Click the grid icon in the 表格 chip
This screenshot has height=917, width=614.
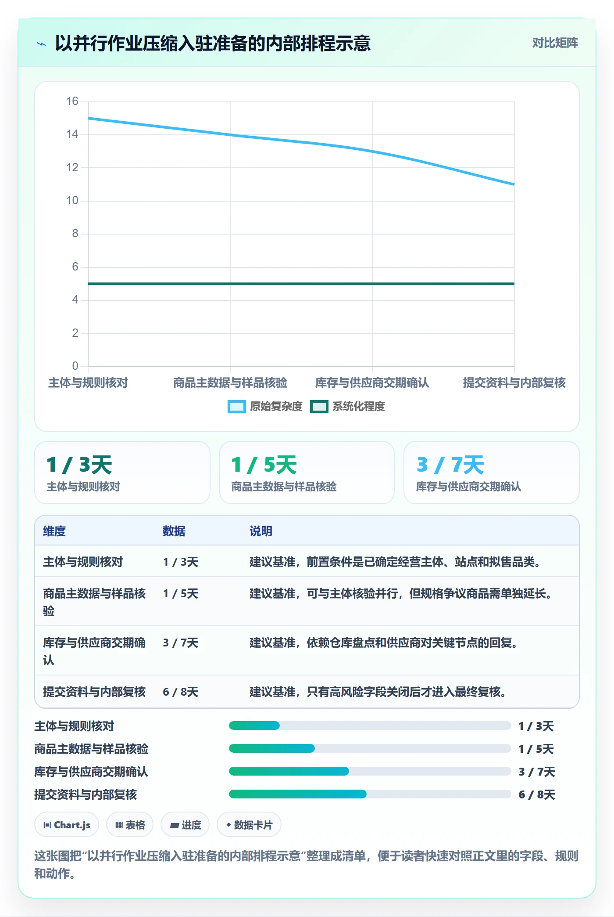pos(119,825)
